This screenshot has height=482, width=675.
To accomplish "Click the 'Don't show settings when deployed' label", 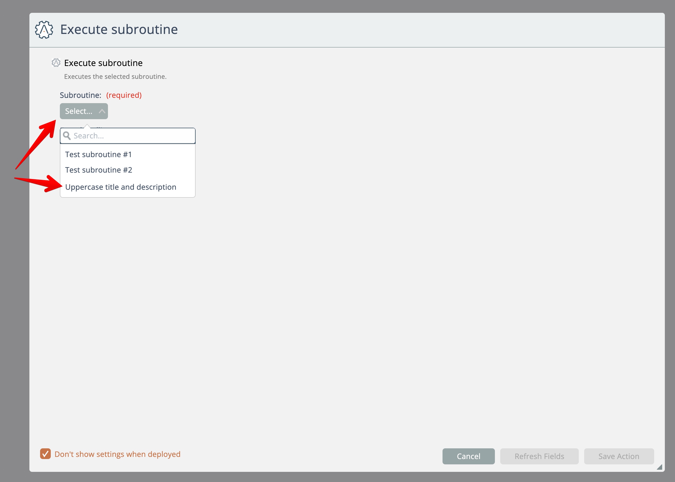I will click(117, 454).
